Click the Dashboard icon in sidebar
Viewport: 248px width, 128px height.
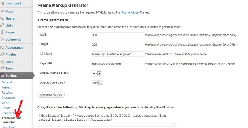pos(2,3)
